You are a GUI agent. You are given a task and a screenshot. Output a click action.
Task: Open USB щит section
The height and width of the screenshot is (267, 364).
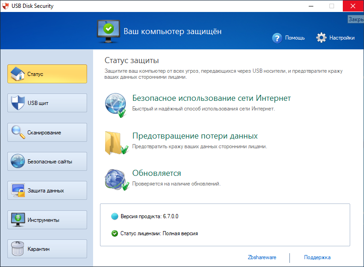(x=47, y=103)
